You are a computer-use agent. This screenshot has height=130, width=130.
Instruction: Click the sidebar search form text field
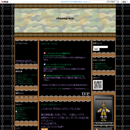[100, 47]
